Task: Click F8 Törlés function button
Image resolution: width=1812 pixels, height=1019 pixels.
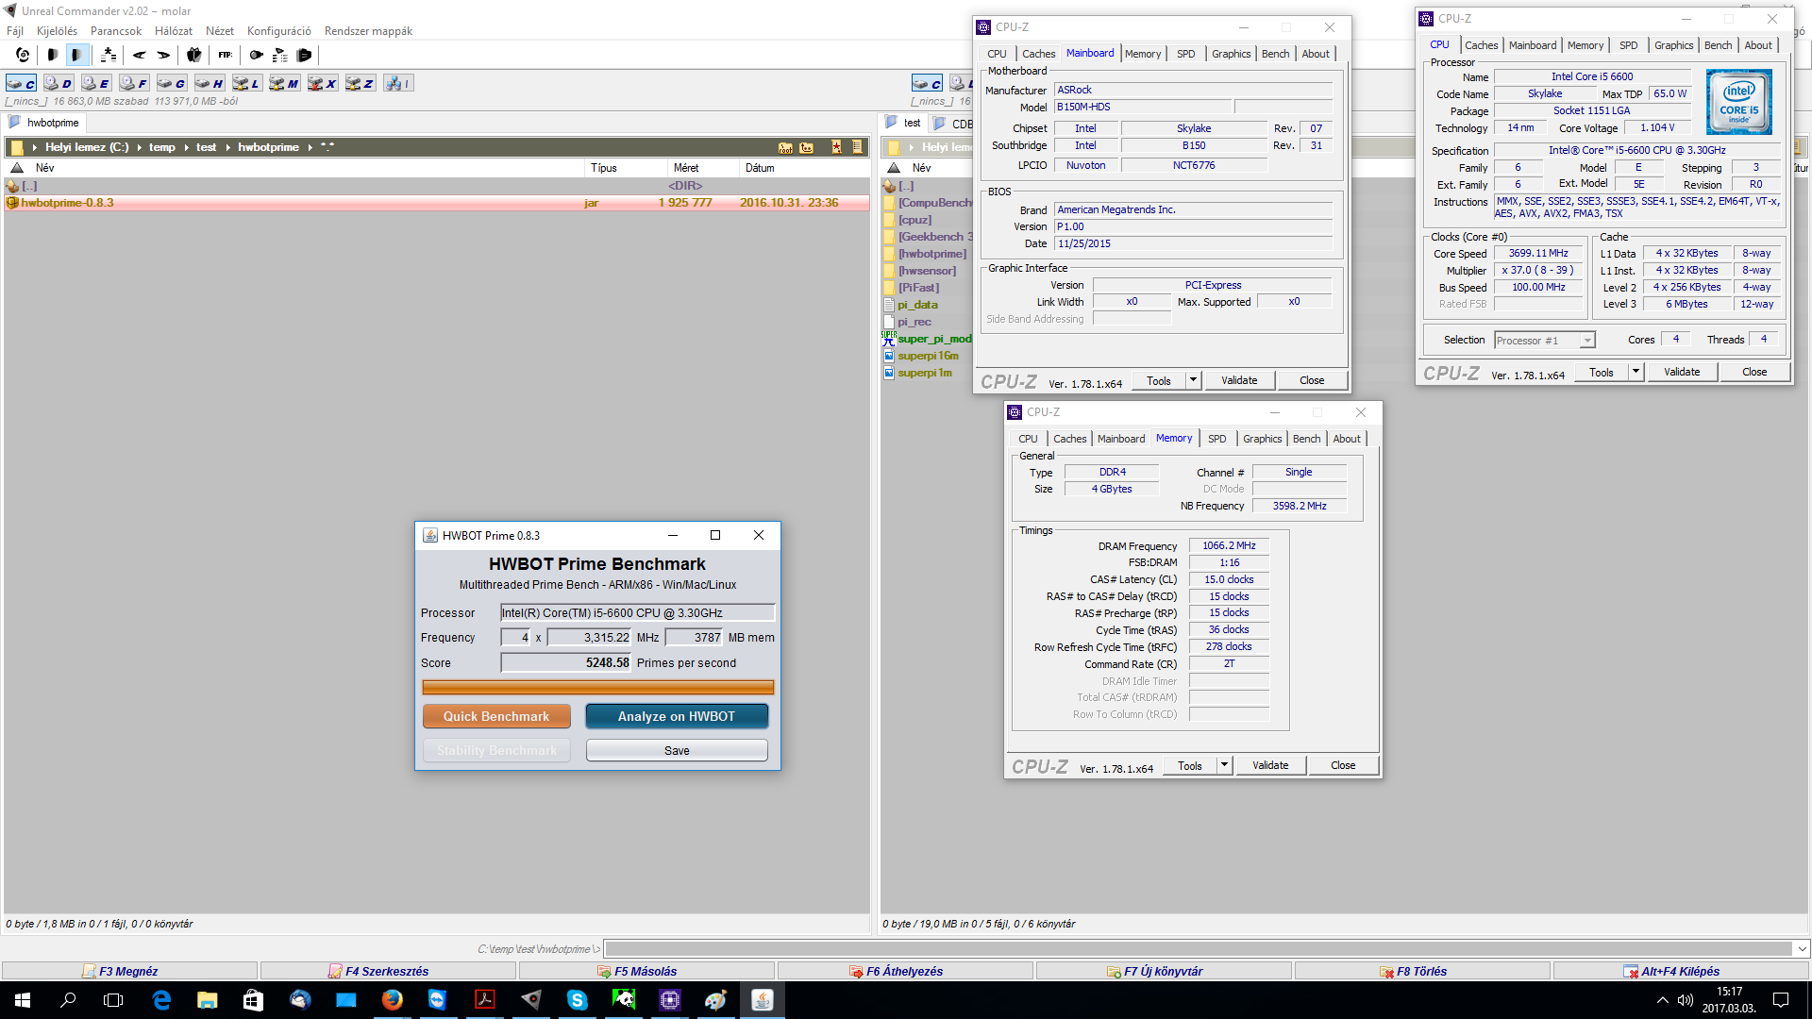Action: coord(1422,971)
